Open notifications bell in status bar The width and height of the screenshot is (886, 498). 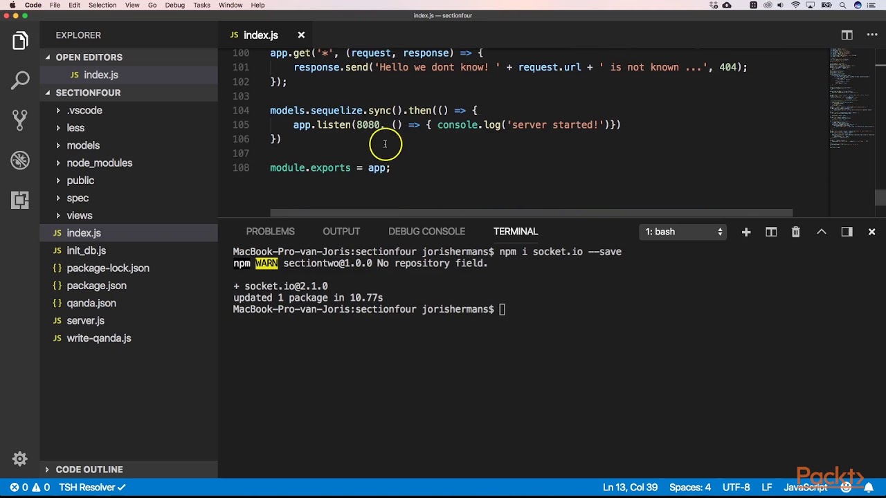click(869, 488)
